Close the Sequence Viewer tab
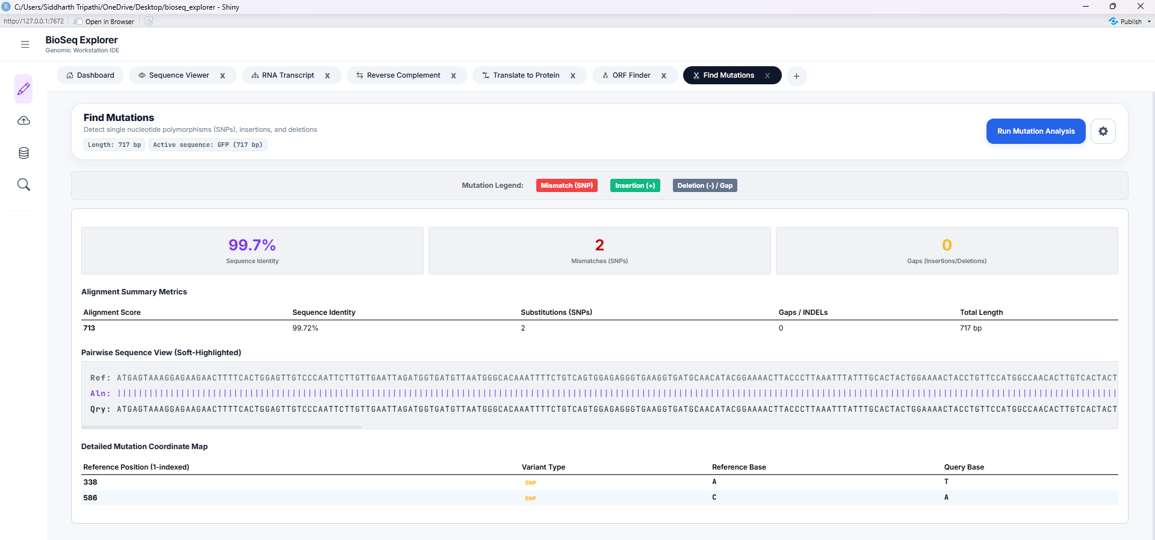Viewport: 1155px width, 540px height. click(223, 76)
